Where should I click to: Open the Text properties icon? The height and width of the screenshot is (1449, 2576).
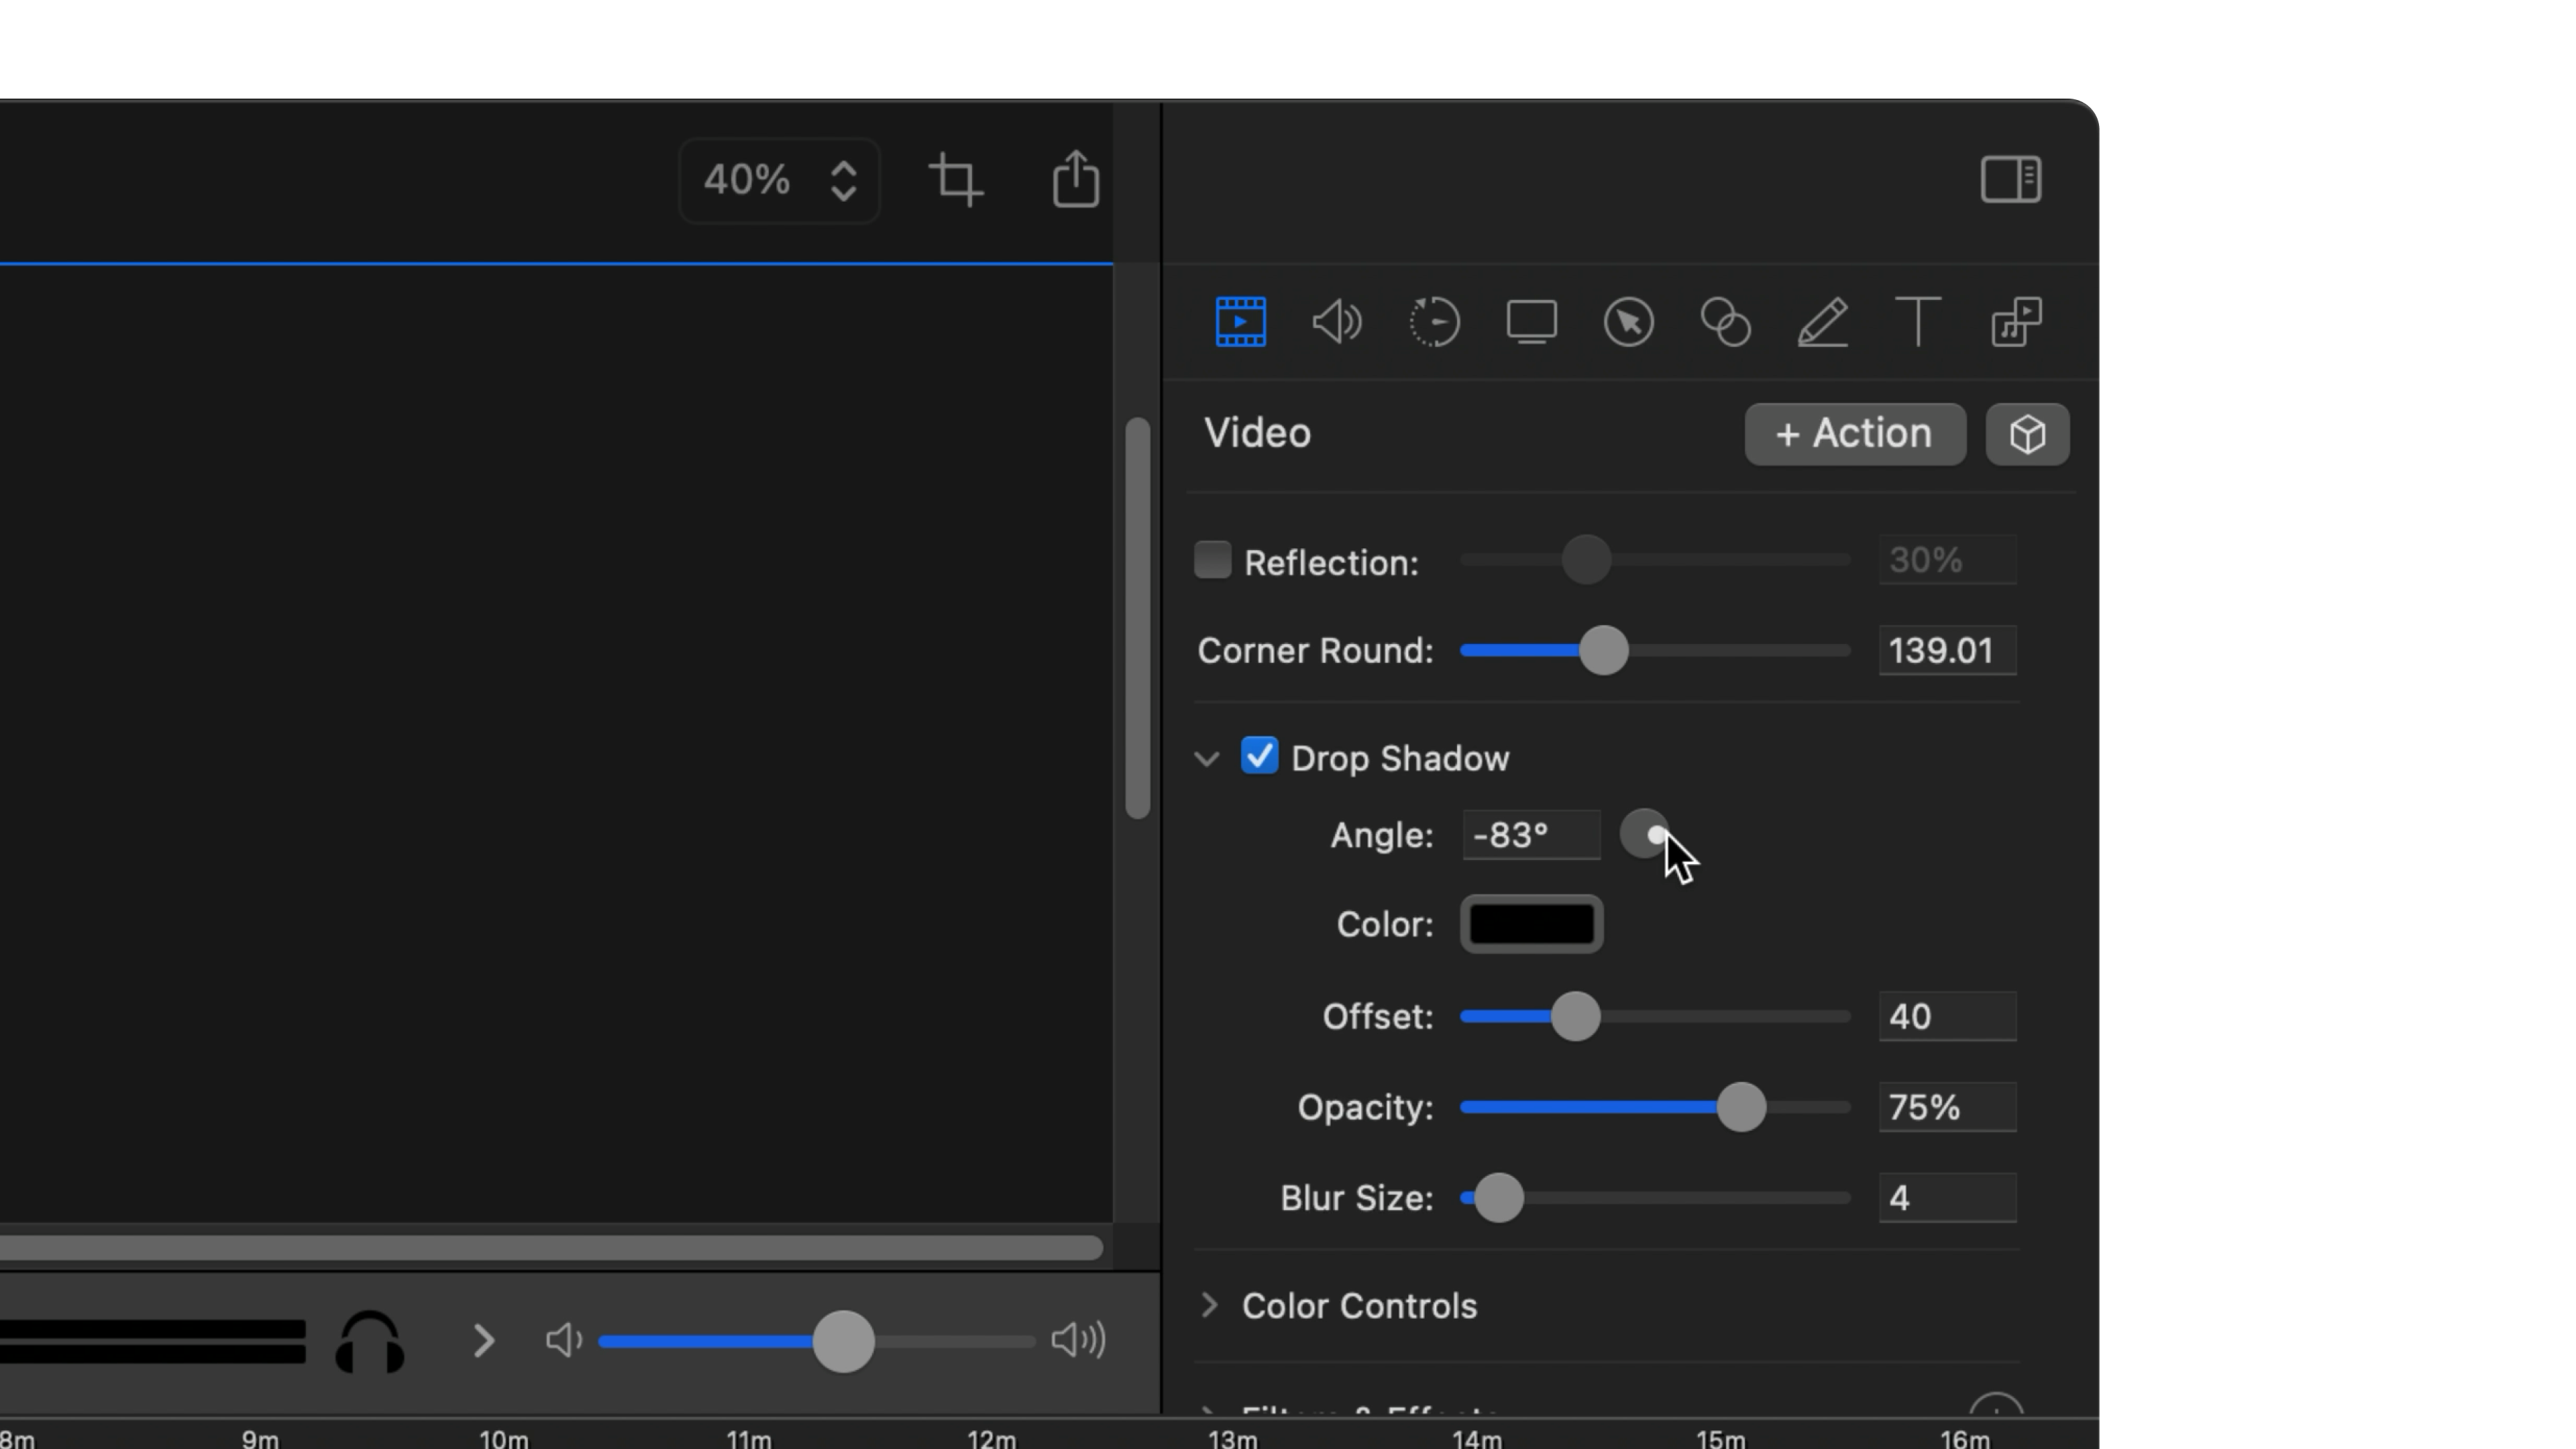pos(1918,322)
